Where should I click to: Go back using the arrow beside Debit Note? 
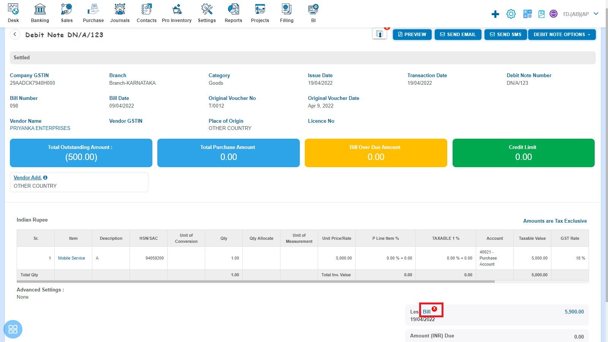(15, 35)
